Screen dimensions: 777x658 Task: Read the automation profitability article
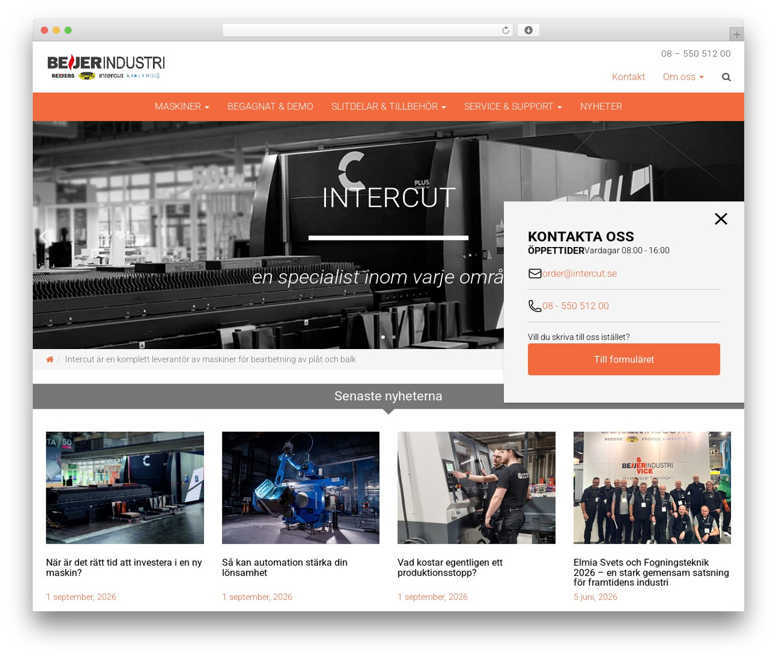coord(285,568)
